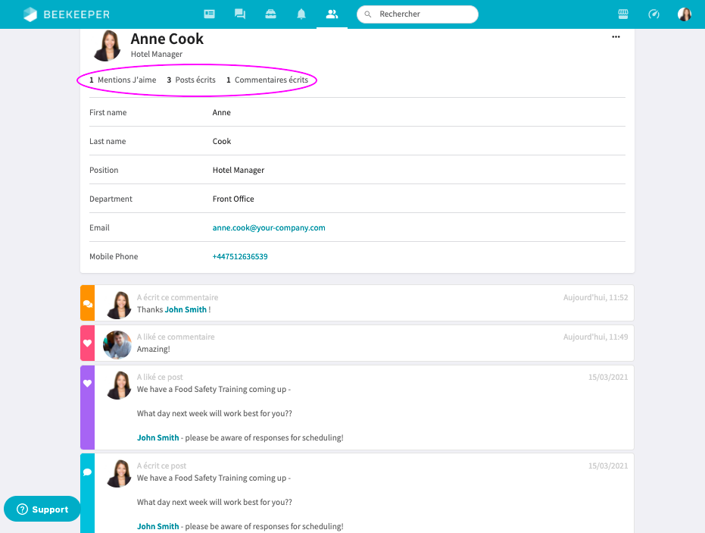Open the user avatar menu in navbar
Viewport: 705px width, 533px height.
click(685, 14)
